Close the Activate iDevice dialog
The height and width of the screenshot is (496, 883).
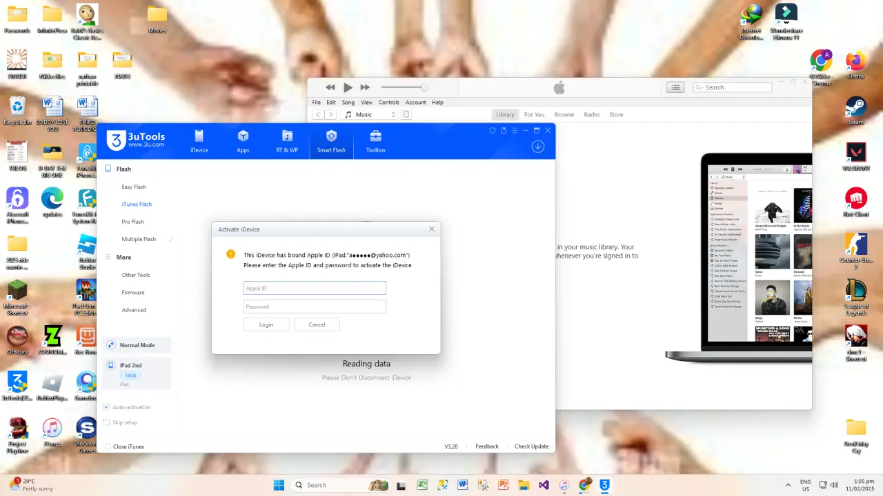point(432,229)
